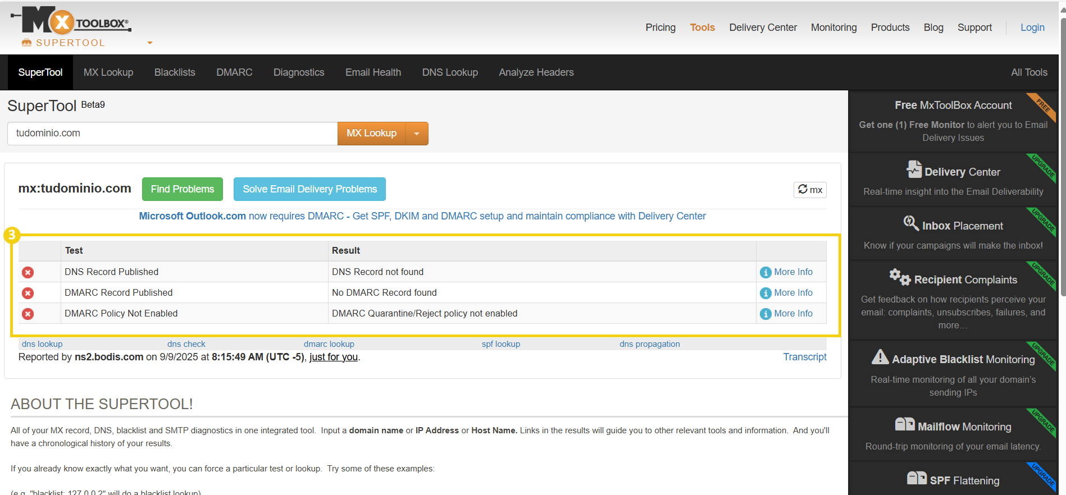1066x495 pixels.
Task: Click the red error icon beside DMARC Record Published
Action: pyautogui.click(x=28, y=293)
